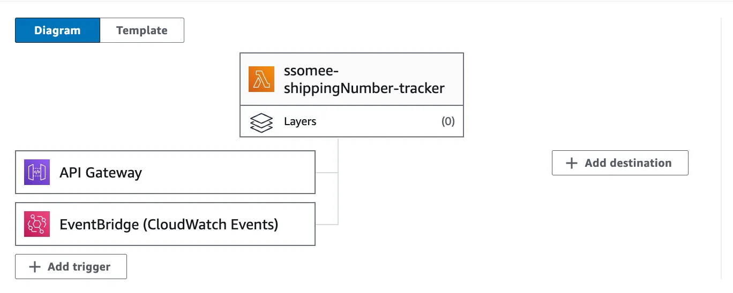Click the Layers stack icon
Image resolution: width=733 pixels, height=293 pixels.
[x=261, y=122]
